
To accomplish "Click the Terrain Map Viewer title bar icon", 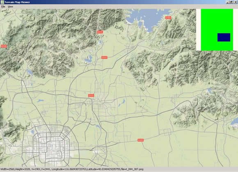I will [x=2, y=2].
